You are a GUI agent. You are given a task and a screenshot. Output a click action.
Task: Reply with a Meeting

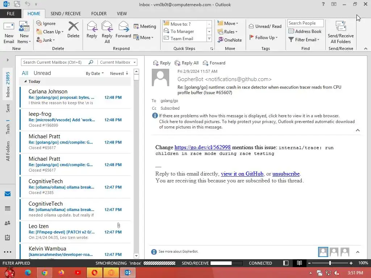tap(145, 26)
